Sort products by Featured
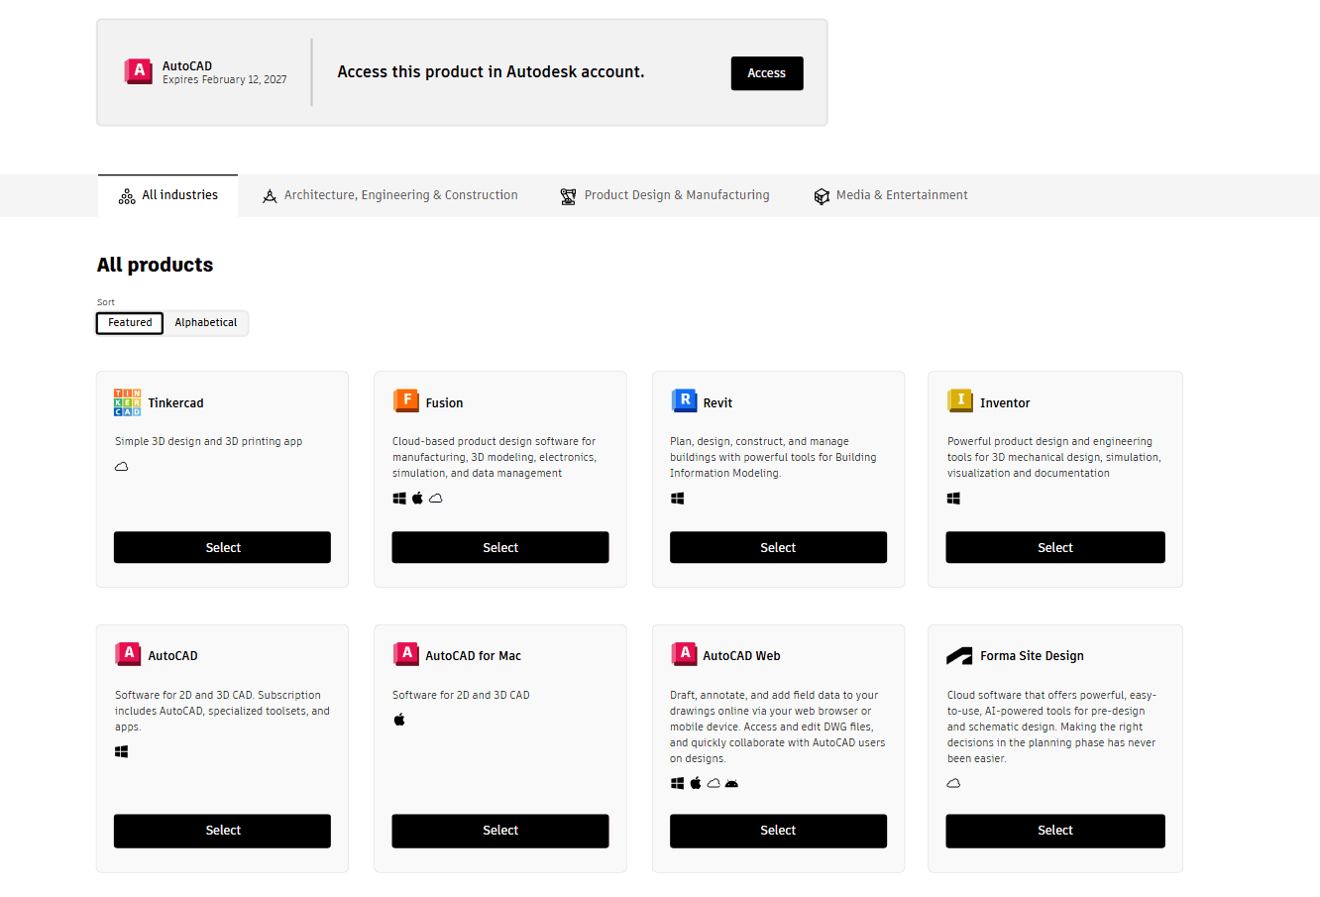 pos(130,323)
